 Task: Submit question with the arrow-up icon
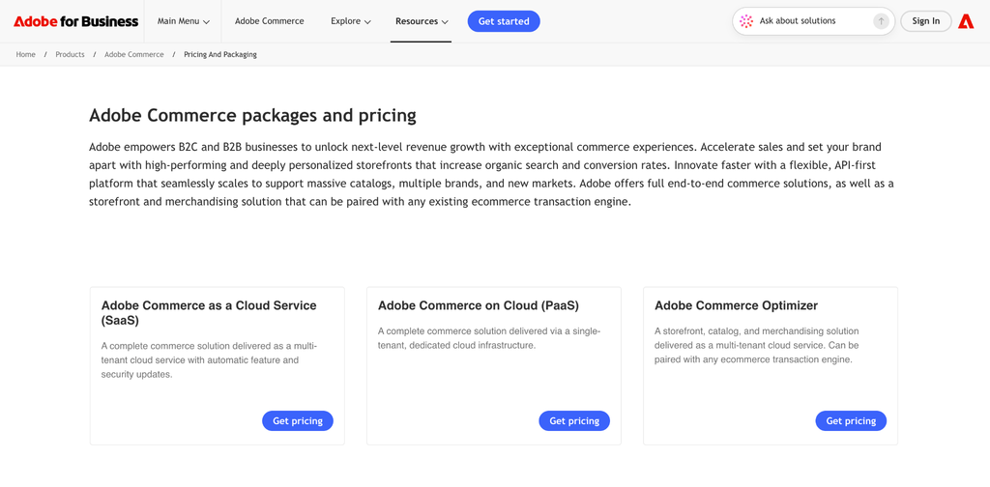pos(881,21)
